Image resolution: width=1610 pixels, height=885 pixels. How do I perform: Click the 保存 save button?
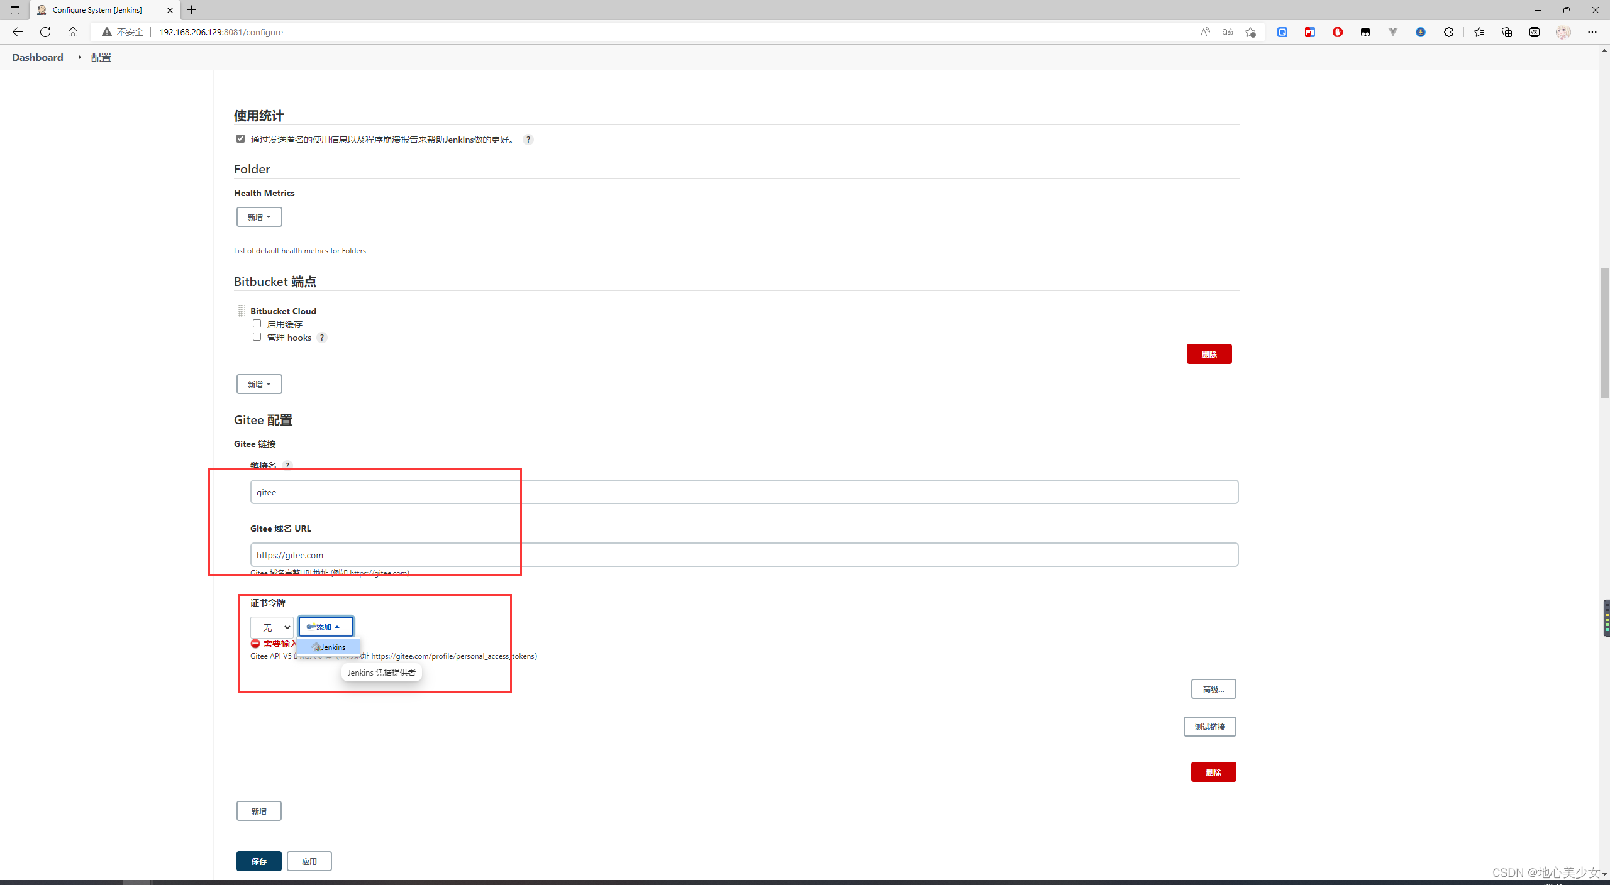click(x=259, y=861)
